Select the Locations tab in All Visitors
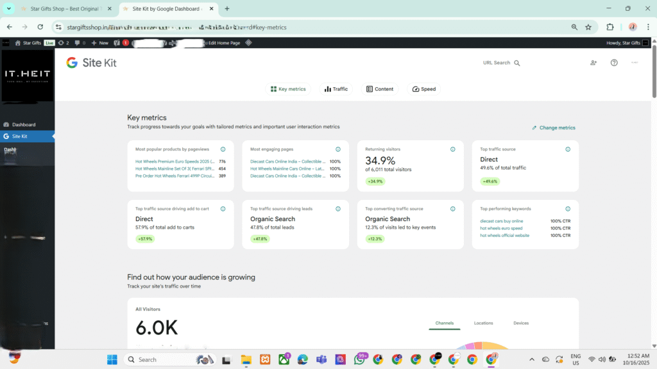 (x=483, y=323)
